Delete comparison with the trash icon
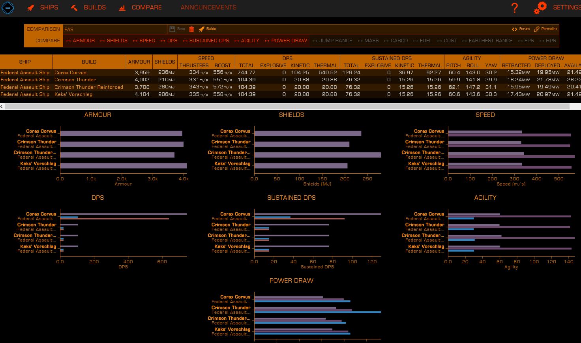 (x=191, y=29)
